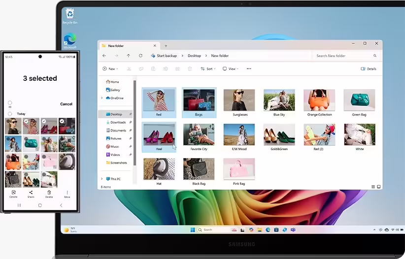This screenshot has height=259, width=405.
Task: Open Microsoft Edge desktop shortcut
Action: point(70,41)
